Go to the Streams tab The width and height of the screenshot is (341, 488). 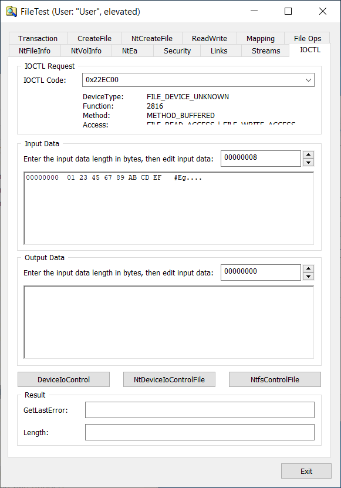pos(266,51)
